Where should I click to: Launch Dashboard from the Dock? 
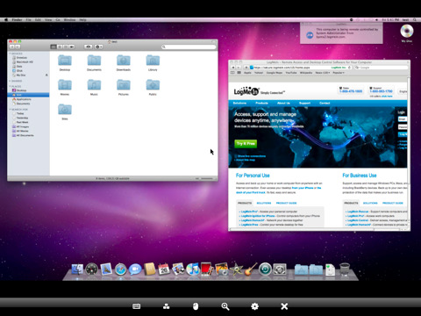pos(92,269)
